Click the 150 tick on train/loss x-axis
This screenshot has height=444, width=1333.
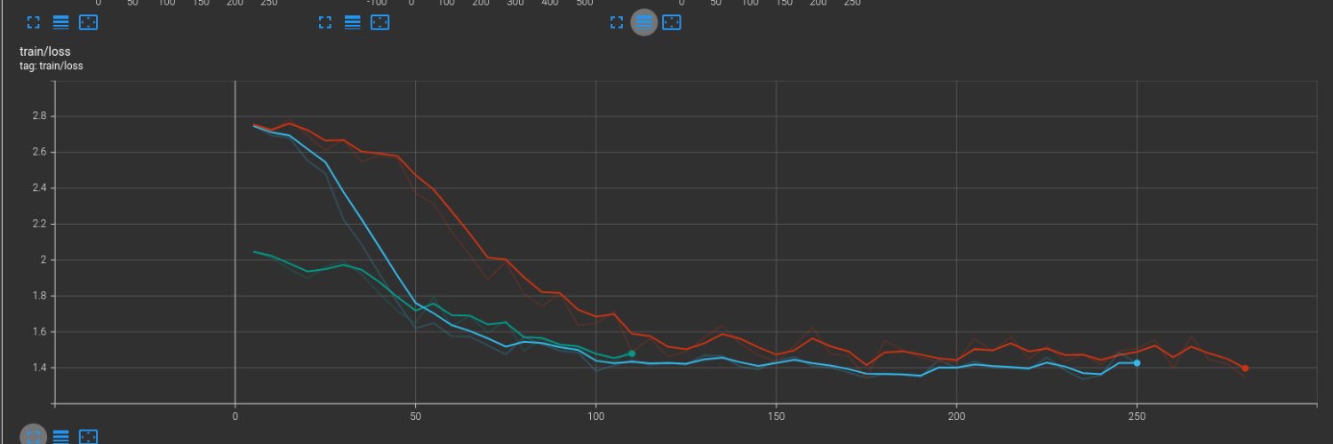click(x=776, y=415)
